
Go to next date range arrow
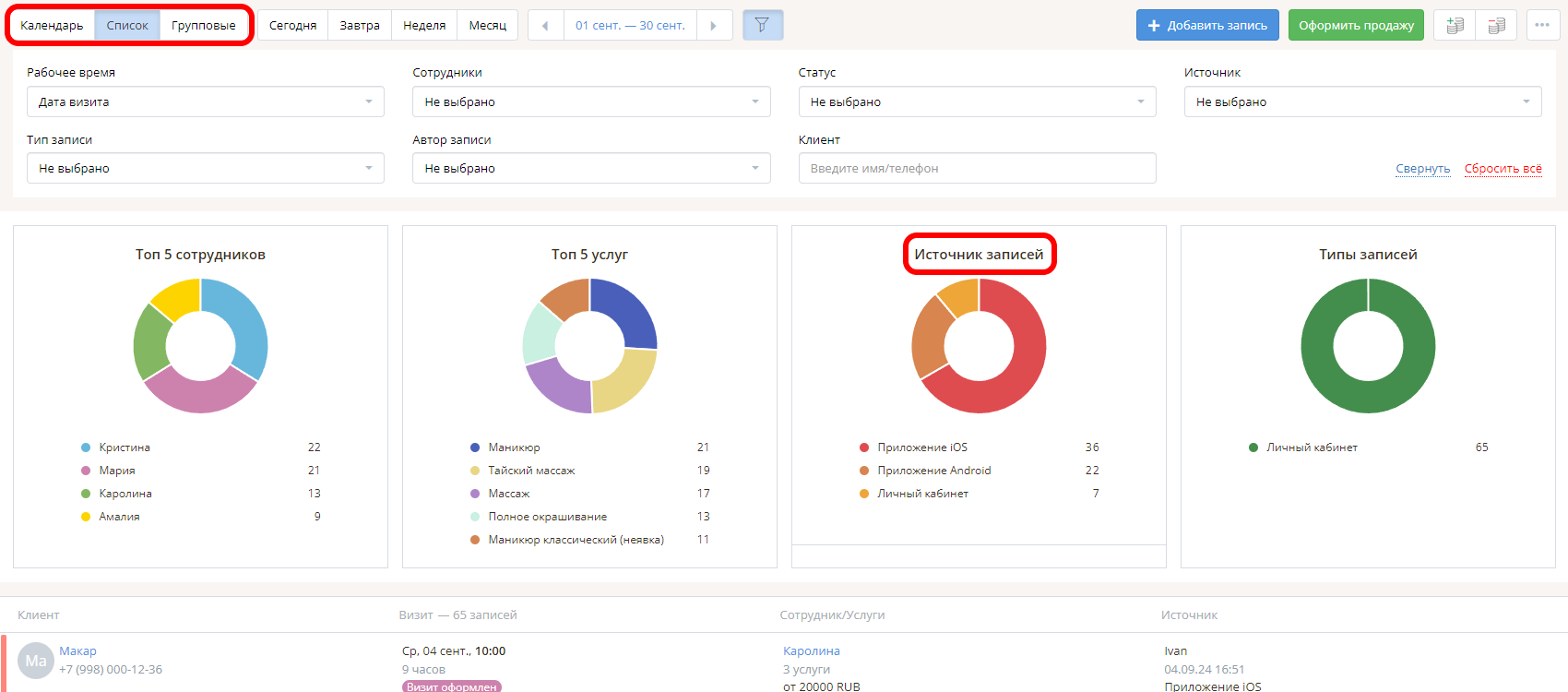tap(714, 25)
